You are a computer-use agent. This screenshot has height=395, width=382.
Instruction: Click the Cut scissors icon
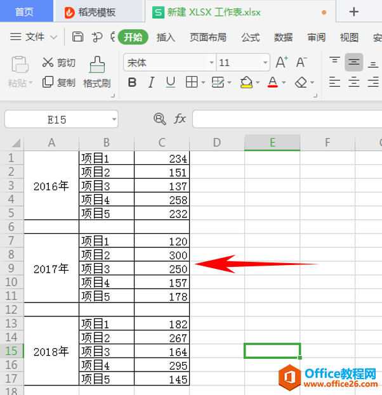click(48, 62)
